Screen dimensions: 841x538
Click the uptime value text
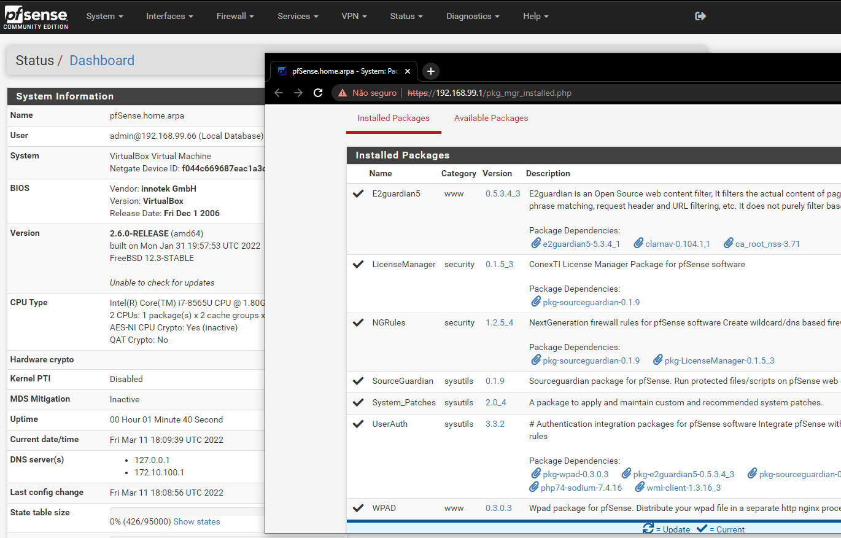pos(166,419)
